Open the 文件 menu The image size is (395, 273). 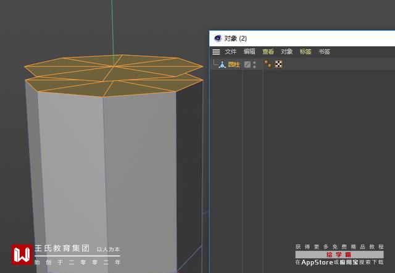(230, 52)
